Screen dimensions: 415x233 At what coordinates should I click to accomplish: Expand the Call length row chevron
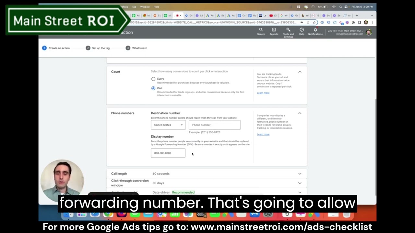click(x=300, y=174)
